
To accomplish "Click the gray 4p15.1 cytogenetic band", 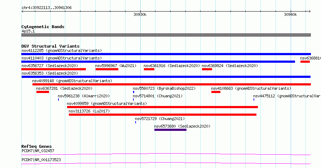I will (x=166, y=35).
